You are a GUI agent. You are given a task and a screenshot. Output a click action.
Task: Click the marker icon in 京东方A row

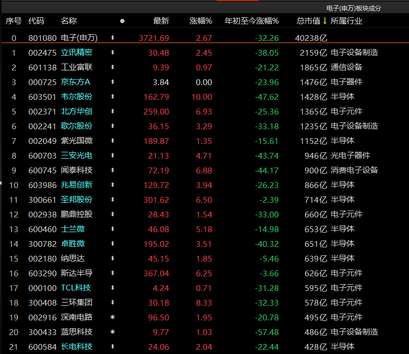coord(112,82)
